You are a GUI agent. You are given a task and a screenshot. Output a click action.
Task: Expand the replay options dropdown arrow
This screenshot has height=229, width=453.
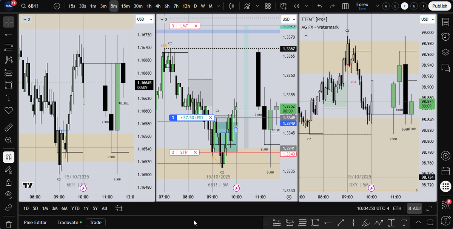pyautogui.click(x=306, y=6)
